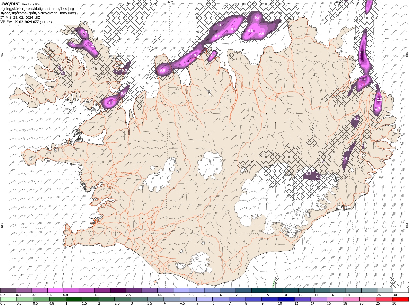Click the "(+13 h)" forecast offset text
Image resolution: width=409 pixels, height=306 pixels.
pyautogui.click(x=46, y=22)
